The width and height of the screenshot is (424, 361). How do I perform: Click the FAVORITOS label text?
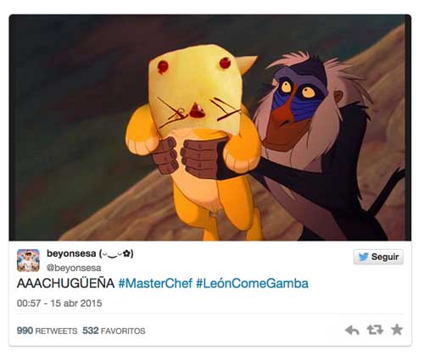(123, 330)
